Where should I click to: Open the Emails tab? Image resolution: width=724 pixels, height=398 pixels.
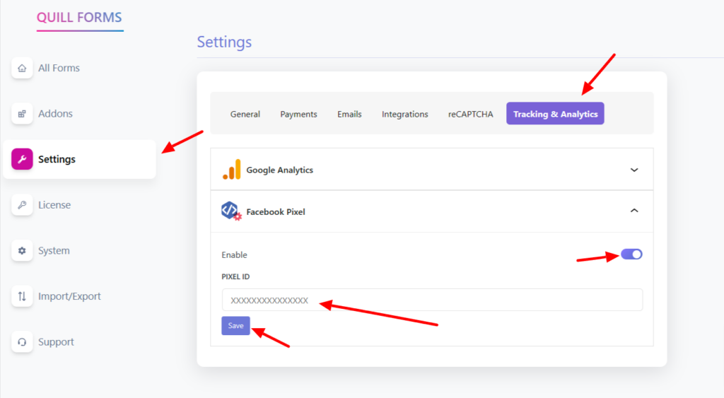pyautogui.click(x=349, y=114)
